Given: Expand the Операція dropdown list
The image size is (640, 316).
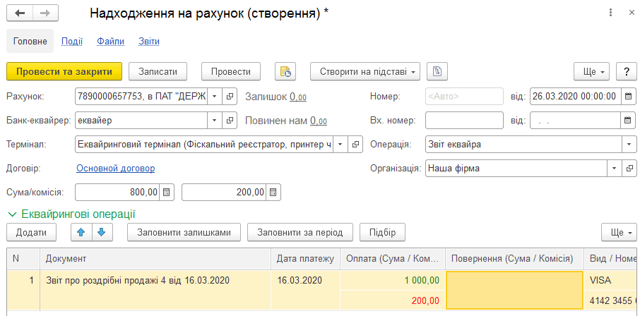Looking at the screenshot, I should (x=629, y=145).
